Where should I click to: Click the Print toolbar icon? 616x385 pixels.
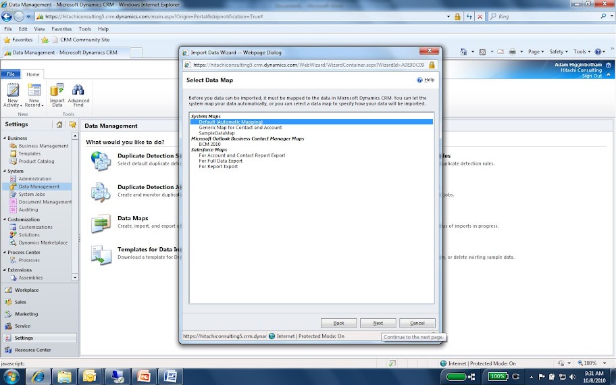512,52
